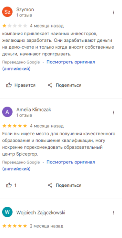Open Szymon's profile name
Viewport: 122px width, 238px height.
click(25, 10)
